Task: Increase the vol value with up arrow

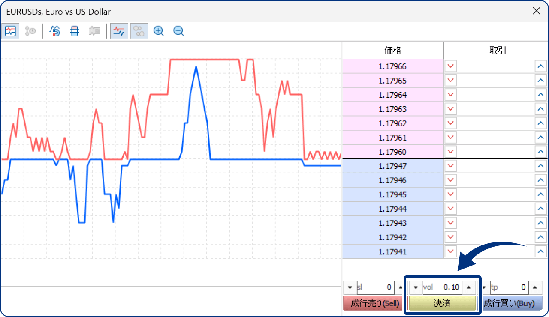Action: click(x=469, y=287)
